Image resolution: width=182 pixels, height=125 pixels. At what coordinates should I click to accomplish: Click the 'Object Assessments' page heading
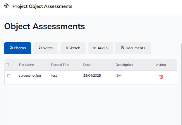point(44,26)
